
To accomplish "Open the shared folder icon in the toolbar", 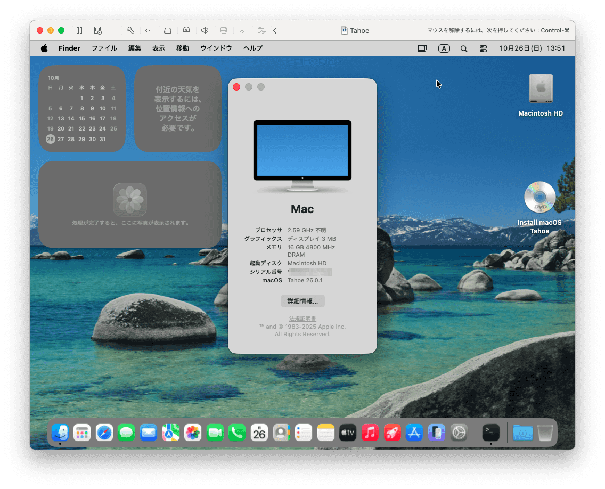I will coord(261,30).
